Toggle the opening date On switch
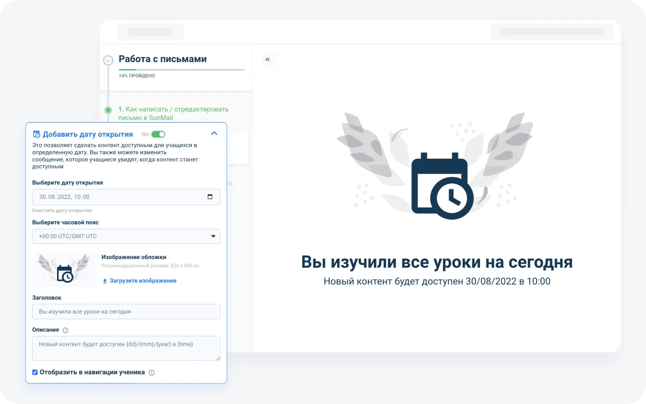646x404 pixels. (x=158, y=134)
